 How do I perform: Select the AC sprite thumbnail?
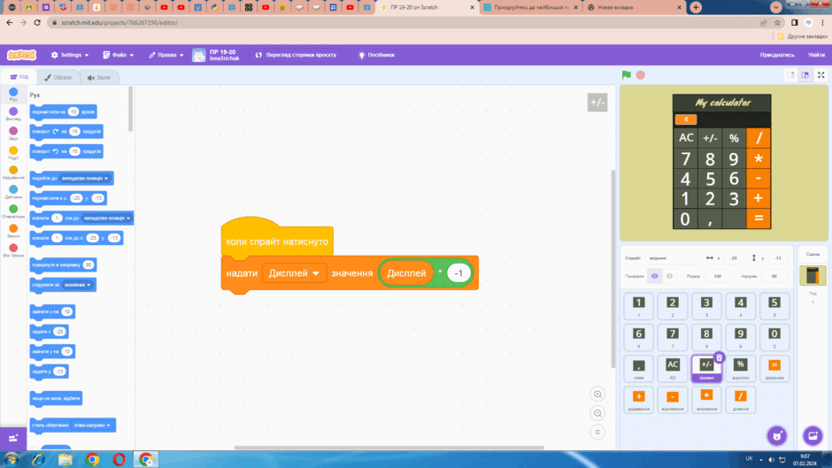coord(673,368)
